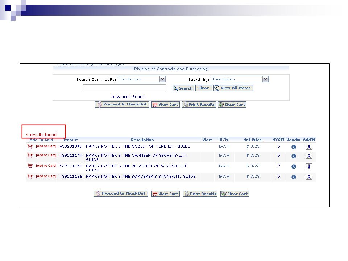The width and height of the screenshot is (348, 261).
Task: Click the U/M column header
Action: click(224, 140)
